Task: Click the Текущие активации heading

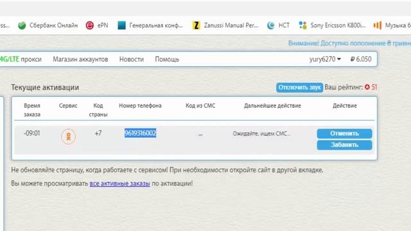Action: pyautogui.click(x=45, y=87)
